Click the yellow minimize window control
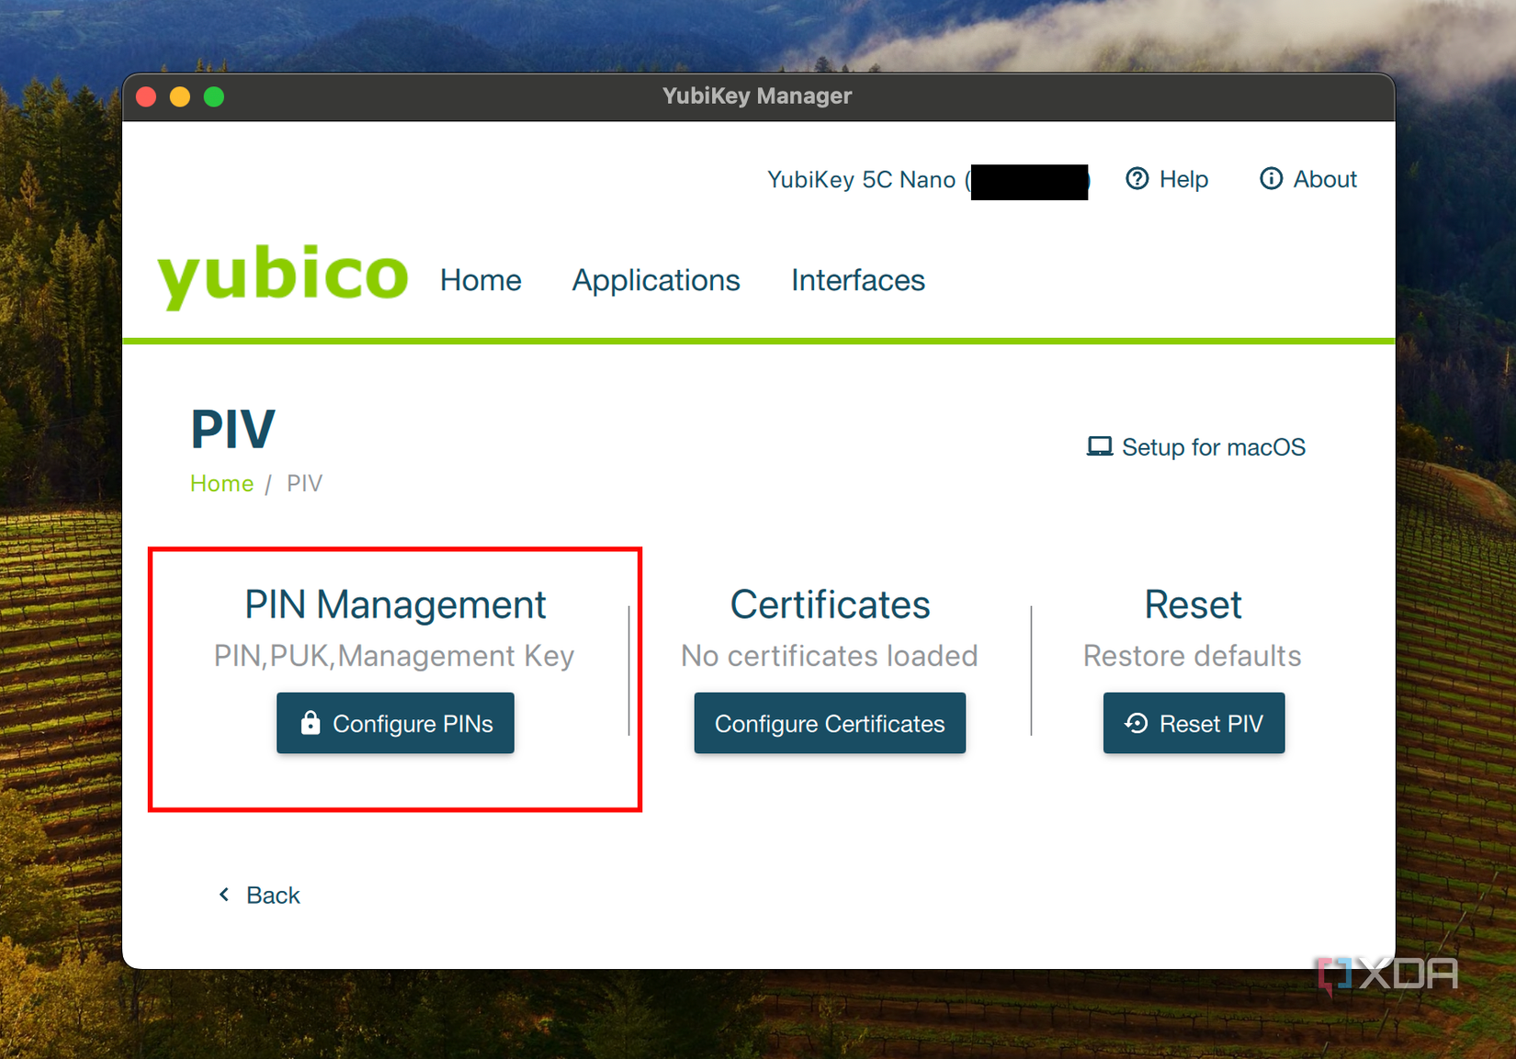 [180, 96]
